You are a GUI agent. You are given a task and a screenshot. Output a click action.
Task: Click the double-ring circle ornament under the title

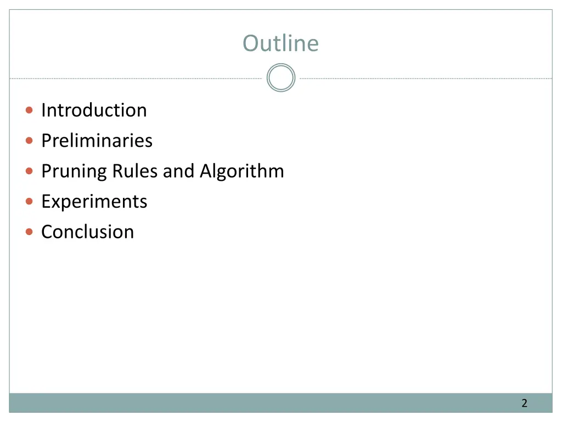pos(280,77)
